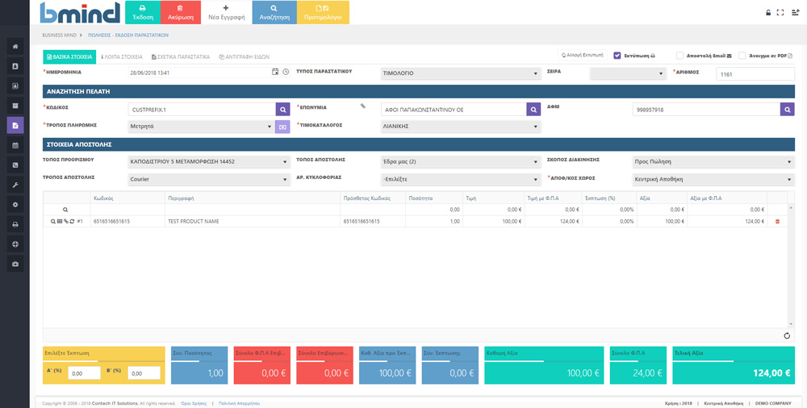
Task: Click the grid refresh icon below the table
Action: point(787,335)
